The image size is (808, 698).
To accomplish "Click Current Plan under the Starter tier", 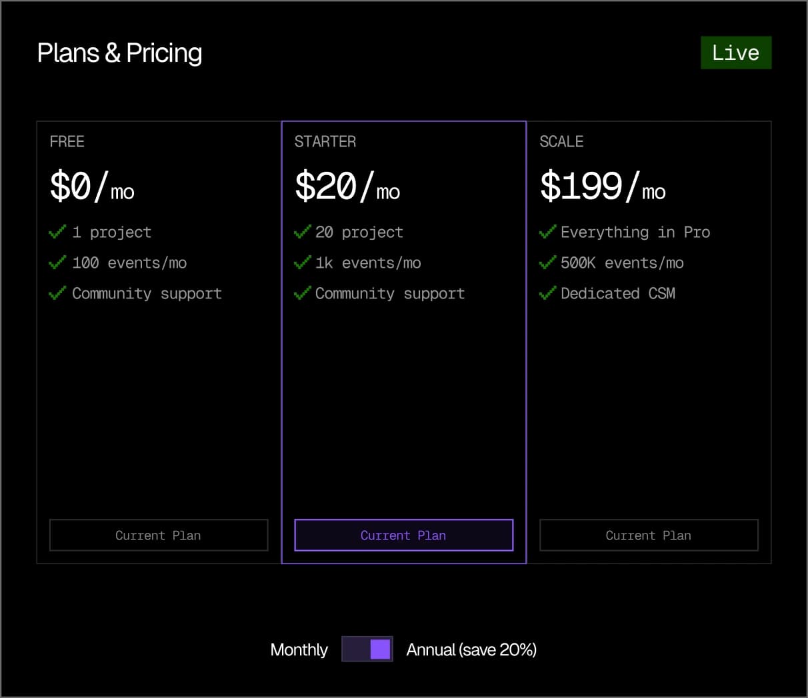I will click(403, 535).
